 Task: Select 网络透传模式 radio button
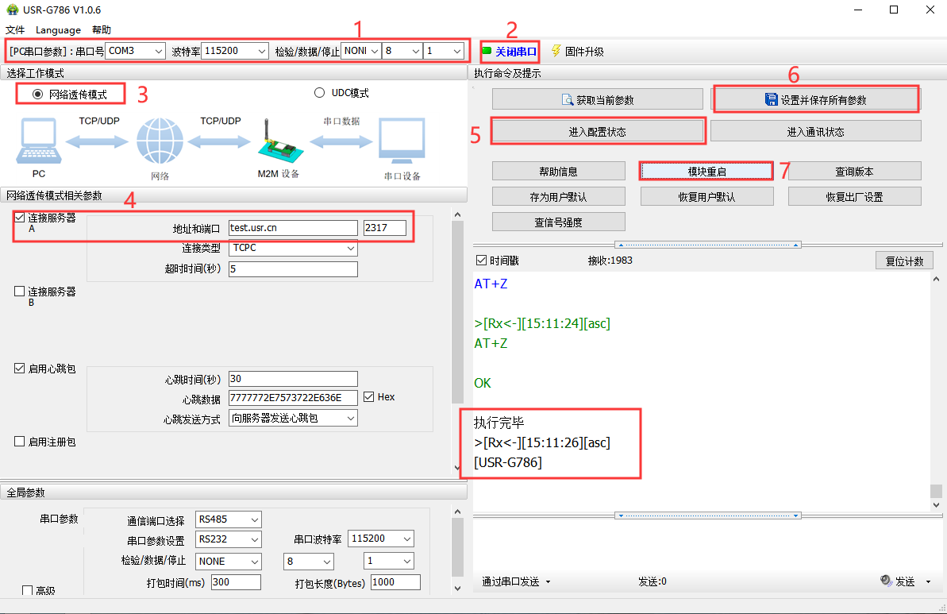point(38,94)
